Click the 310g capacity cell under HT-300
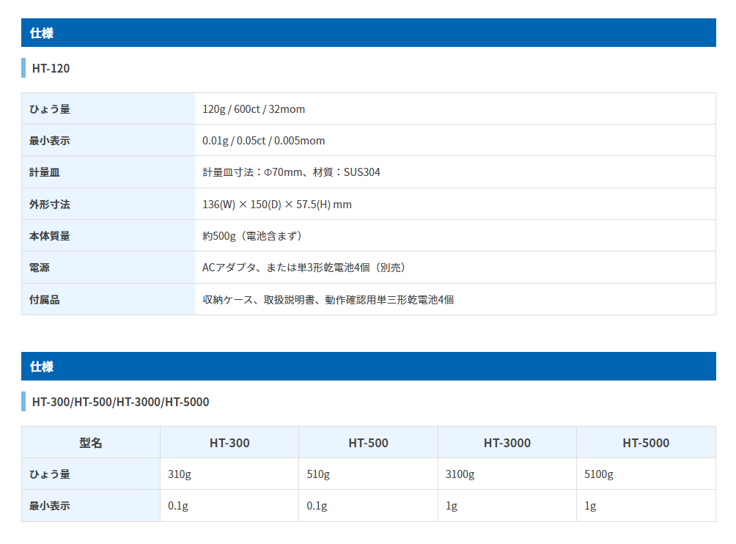 180,474
